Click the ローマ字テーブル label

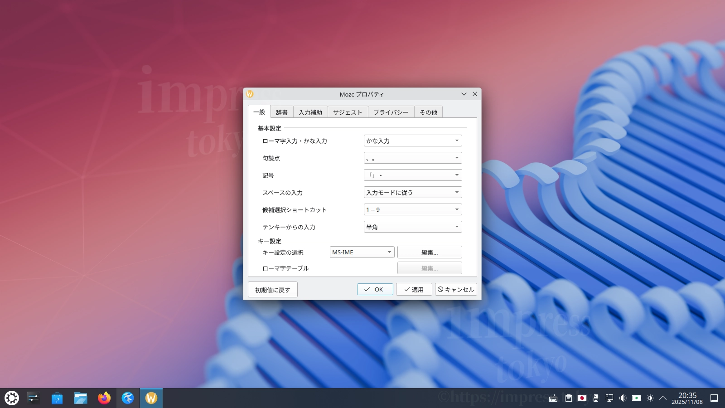pyautogui.click(x=285, y=268)
